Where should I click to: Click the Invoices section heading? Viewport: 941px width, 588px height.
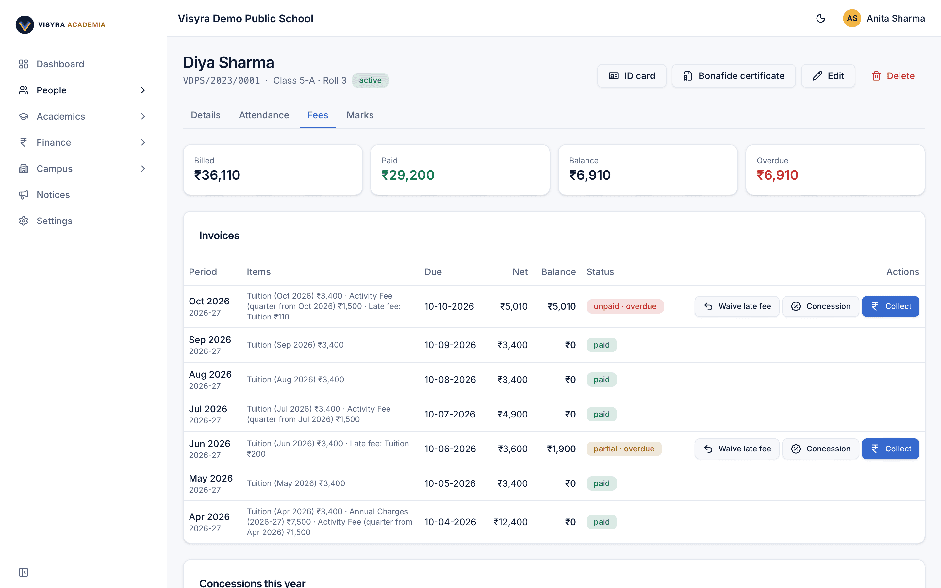point(219,236)
